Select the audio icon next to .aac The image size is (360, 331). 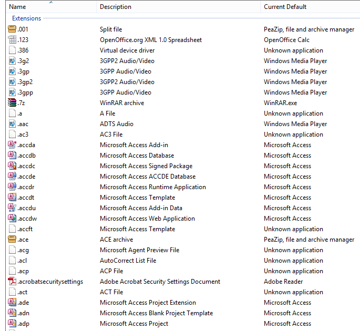(13, 124)
